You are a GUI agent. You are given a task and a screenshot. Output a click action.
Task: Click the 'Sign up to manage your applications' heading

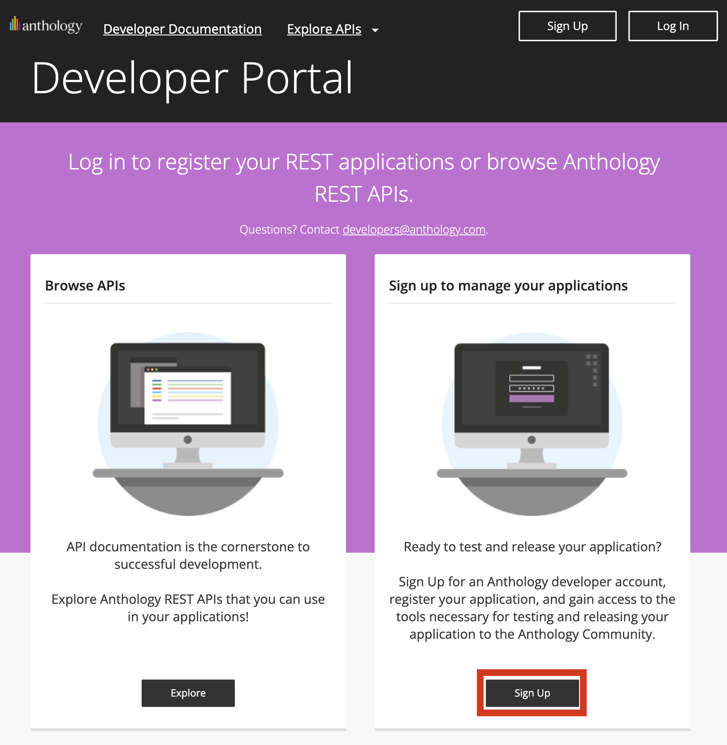[x=508, y=286]
